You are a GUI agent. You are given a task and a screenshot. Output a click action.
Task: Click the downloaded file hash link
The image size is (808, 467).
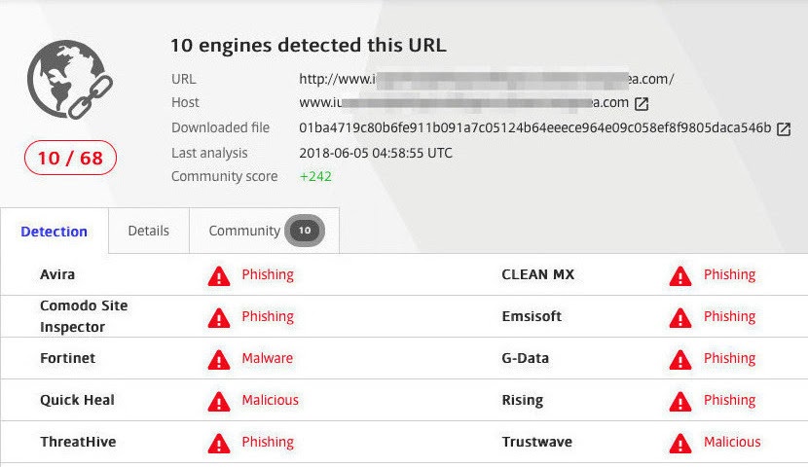click(534, 127)
